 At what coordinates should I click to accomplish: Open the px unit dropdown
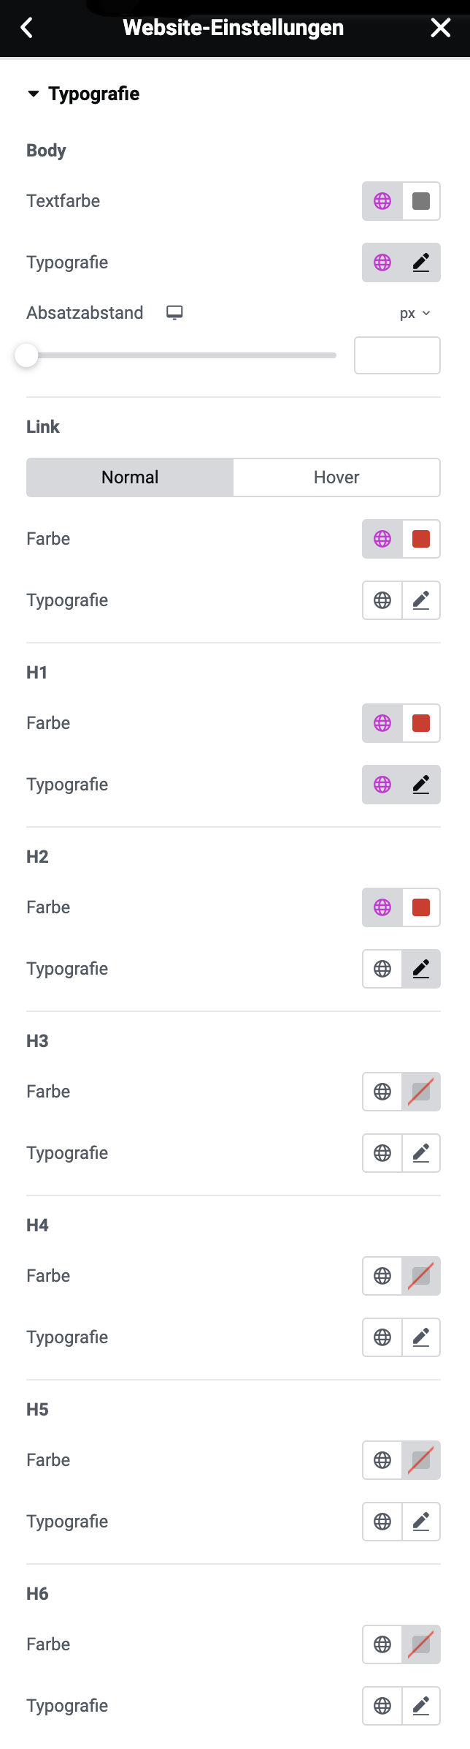point(415,313)
